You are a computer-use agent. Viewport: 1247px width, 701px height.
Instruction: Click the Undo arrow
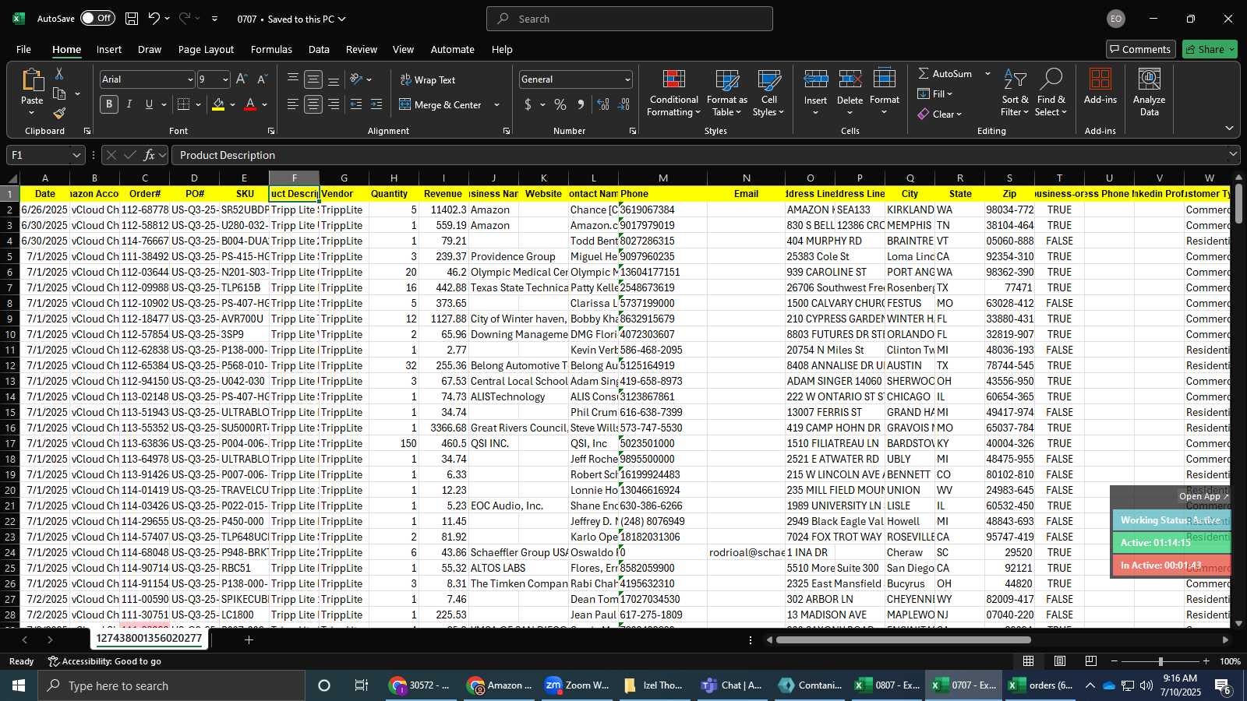tap(154, 19)
